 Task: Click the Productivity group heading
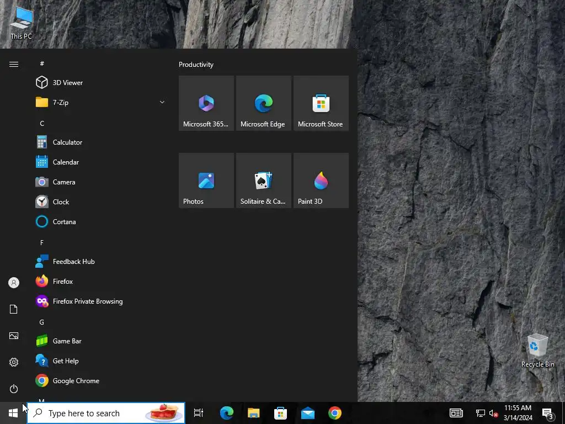pos(196,65)
